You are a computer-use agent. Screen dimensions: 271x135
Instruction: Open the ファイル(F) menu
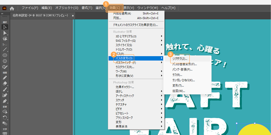click(x=30, y=8)
